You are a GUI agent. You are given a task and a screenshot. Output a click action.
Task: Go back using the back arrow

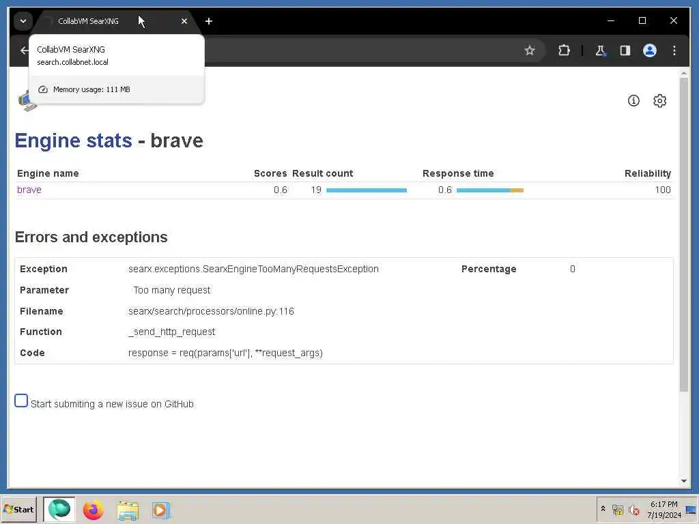pos(24,50)
